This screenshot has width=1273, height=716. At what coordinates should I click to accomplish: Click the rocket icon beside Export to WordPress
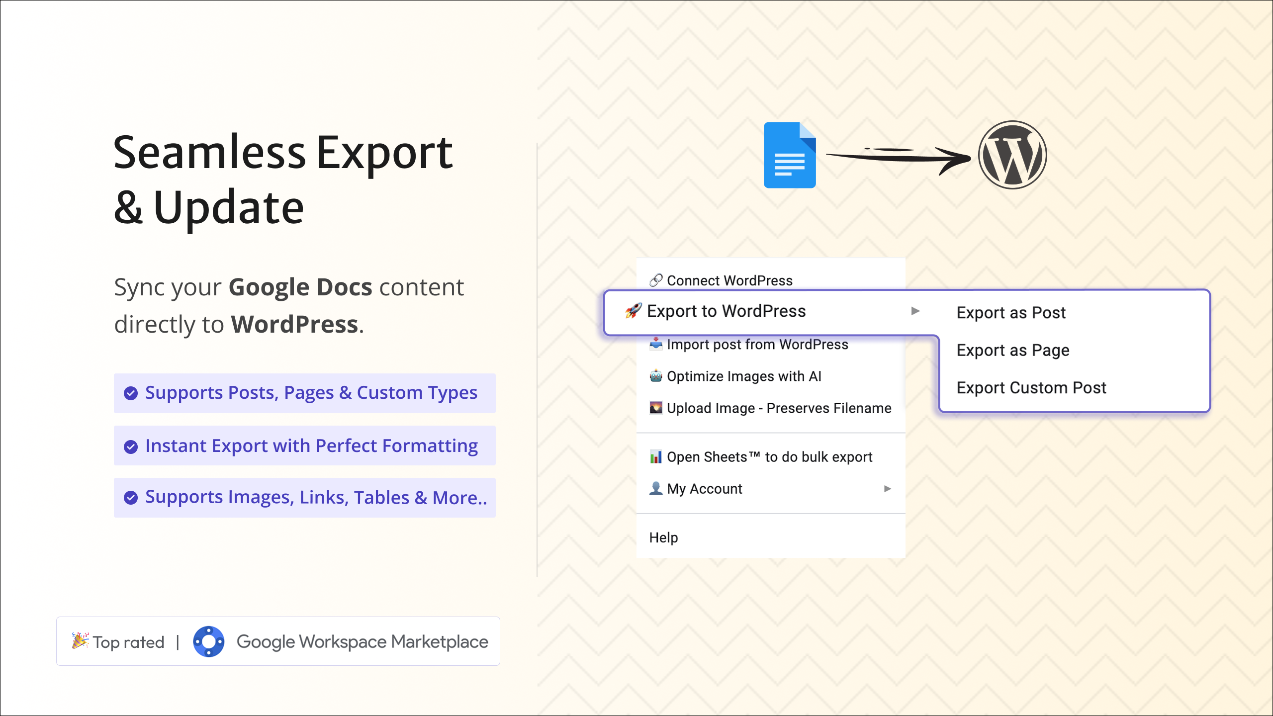coord(633,311)
